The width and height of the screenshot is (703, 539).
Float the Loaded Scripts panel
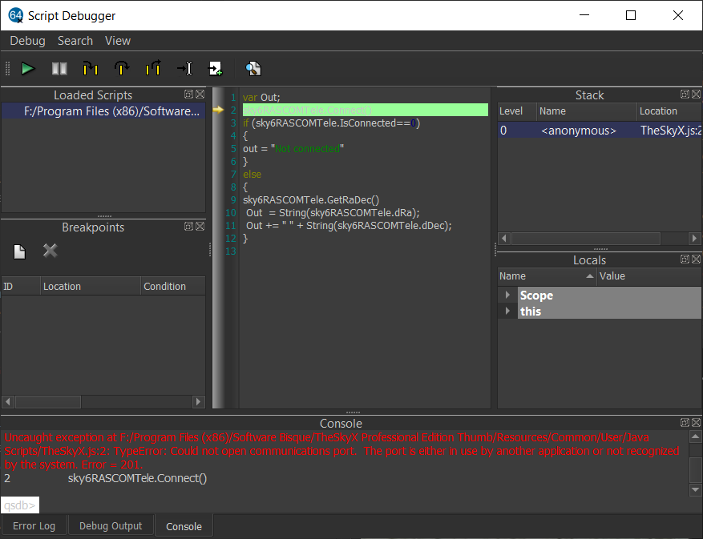tap(188, 94)
